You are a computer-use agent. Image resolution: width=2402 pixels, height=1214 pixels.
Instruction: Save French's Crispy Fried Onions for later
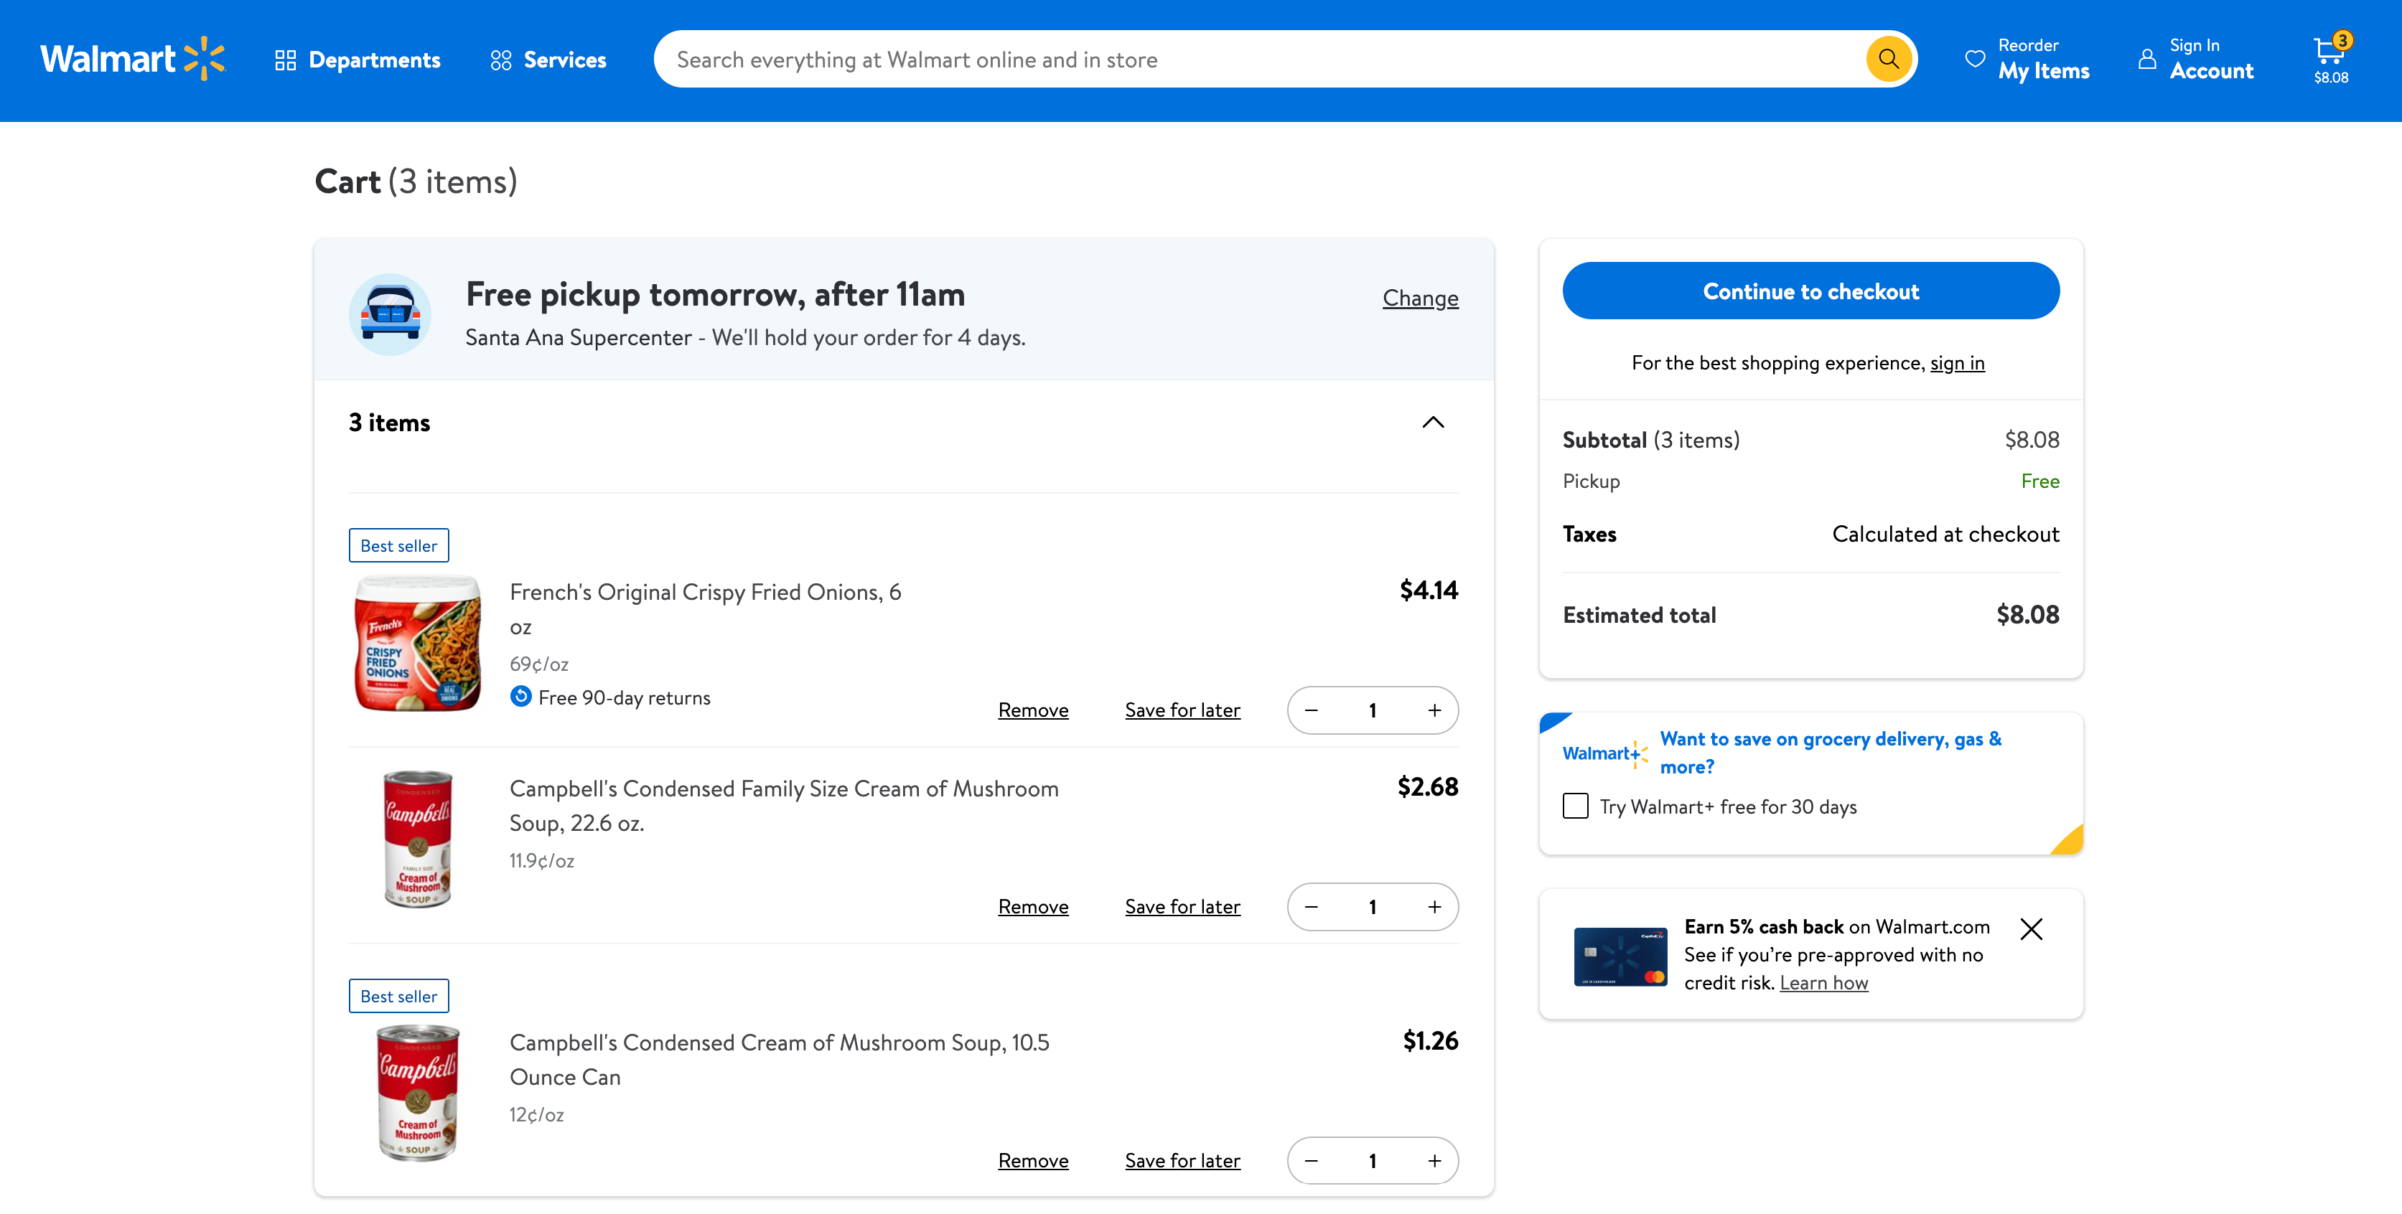point(1182,710)
